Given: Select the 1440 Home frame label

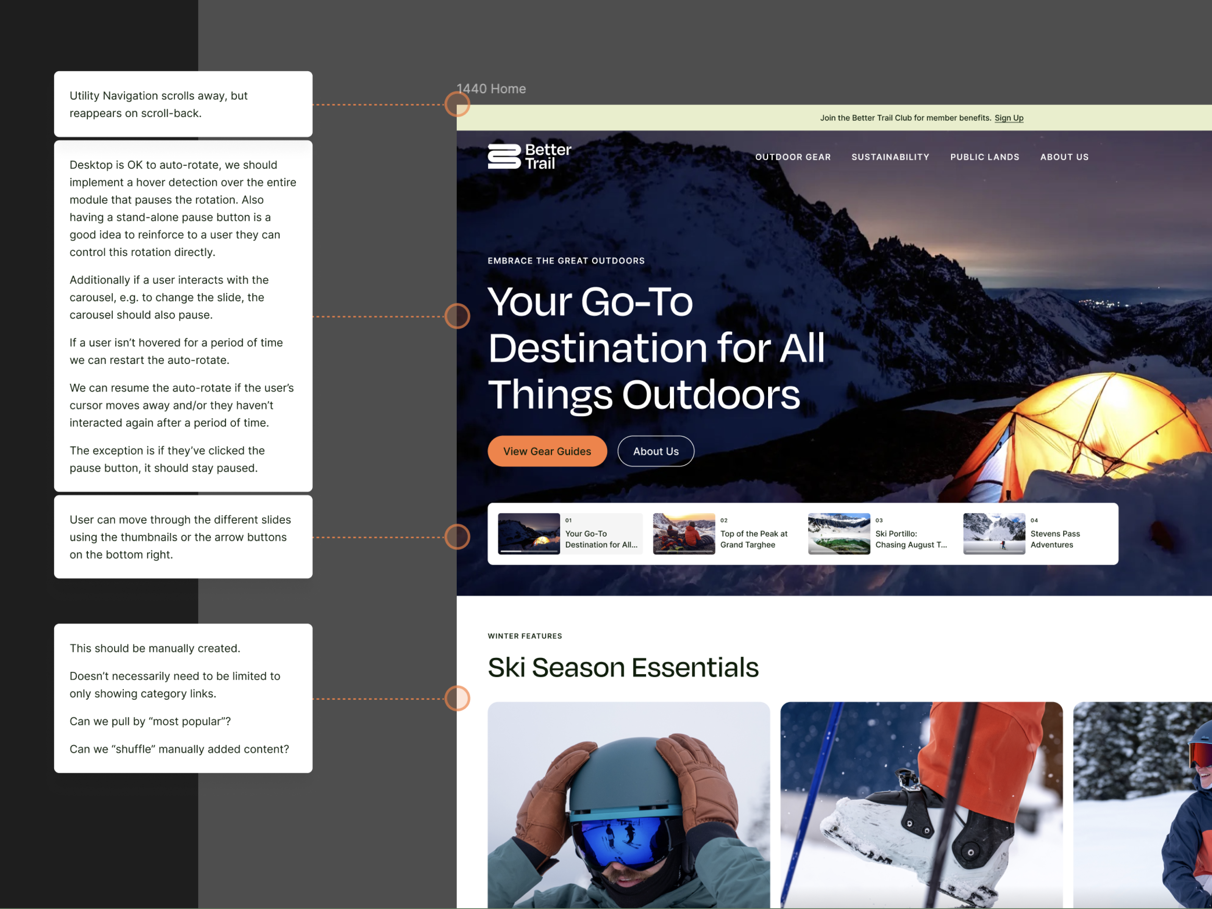Looking at the screenshot, I should [x=491, y=89].
